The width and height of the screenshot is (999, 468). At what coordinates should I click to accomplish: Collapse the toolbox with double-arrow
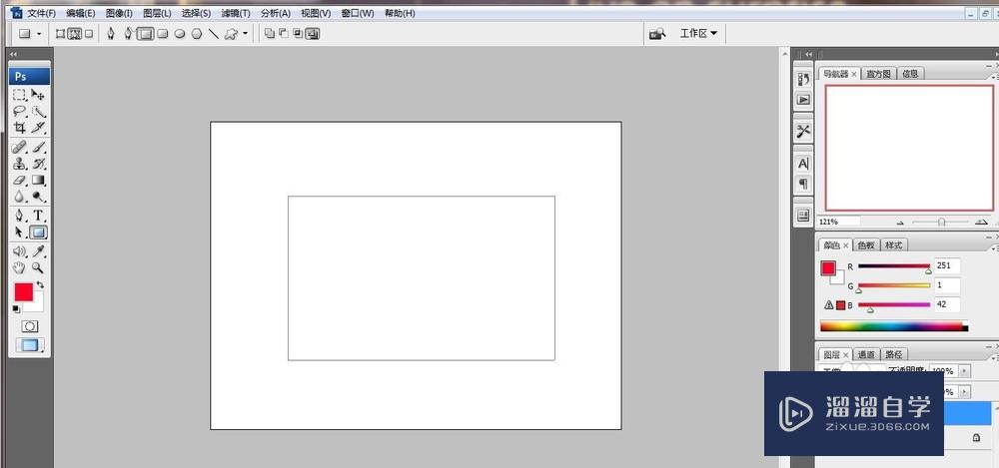pyautogui.click(x=13, y=55)
